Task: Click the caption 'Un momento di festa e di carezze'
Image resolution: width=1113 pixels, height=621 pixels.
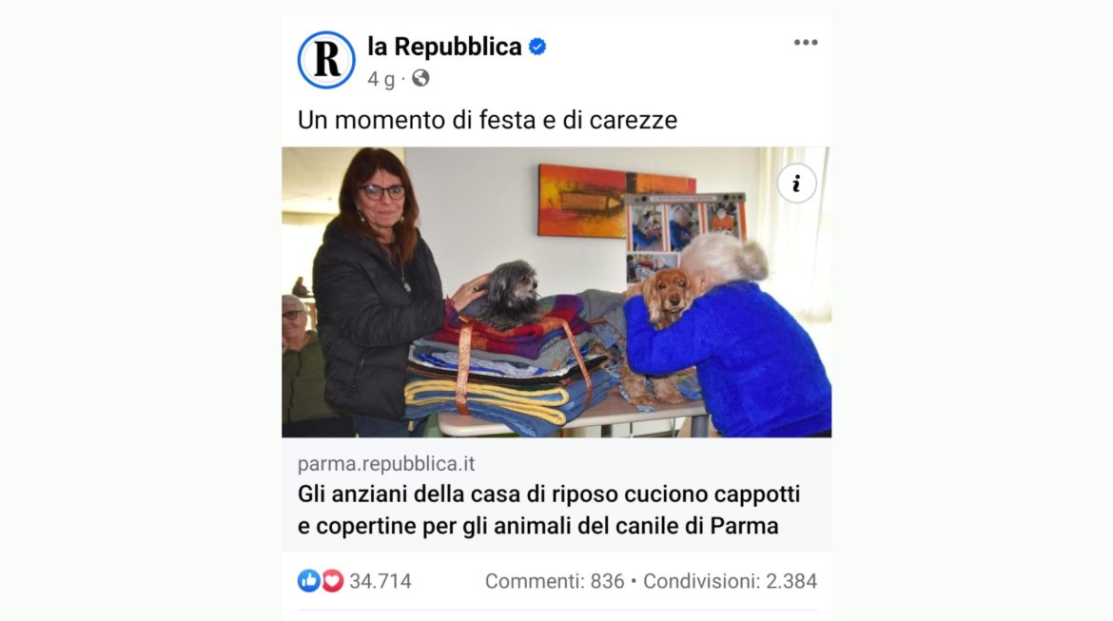Action: point(487,120)
